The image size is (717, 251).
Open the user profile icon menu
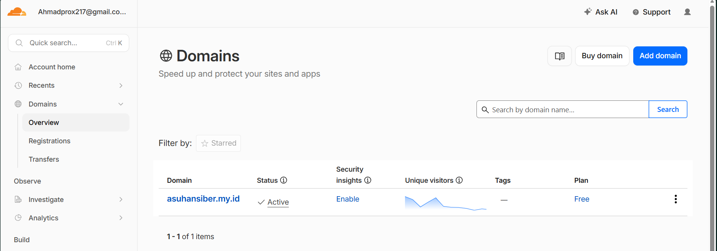(687, 12)
